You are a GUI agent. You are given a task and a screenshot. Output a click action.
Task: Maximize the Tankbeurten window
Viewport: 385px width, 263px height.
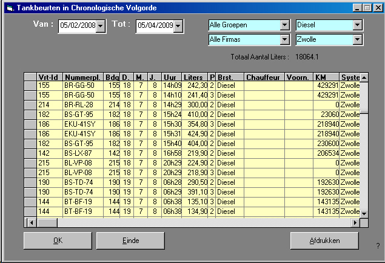367,7
